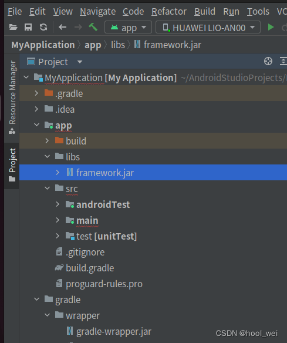Open the Code menu

pos(133,11)
